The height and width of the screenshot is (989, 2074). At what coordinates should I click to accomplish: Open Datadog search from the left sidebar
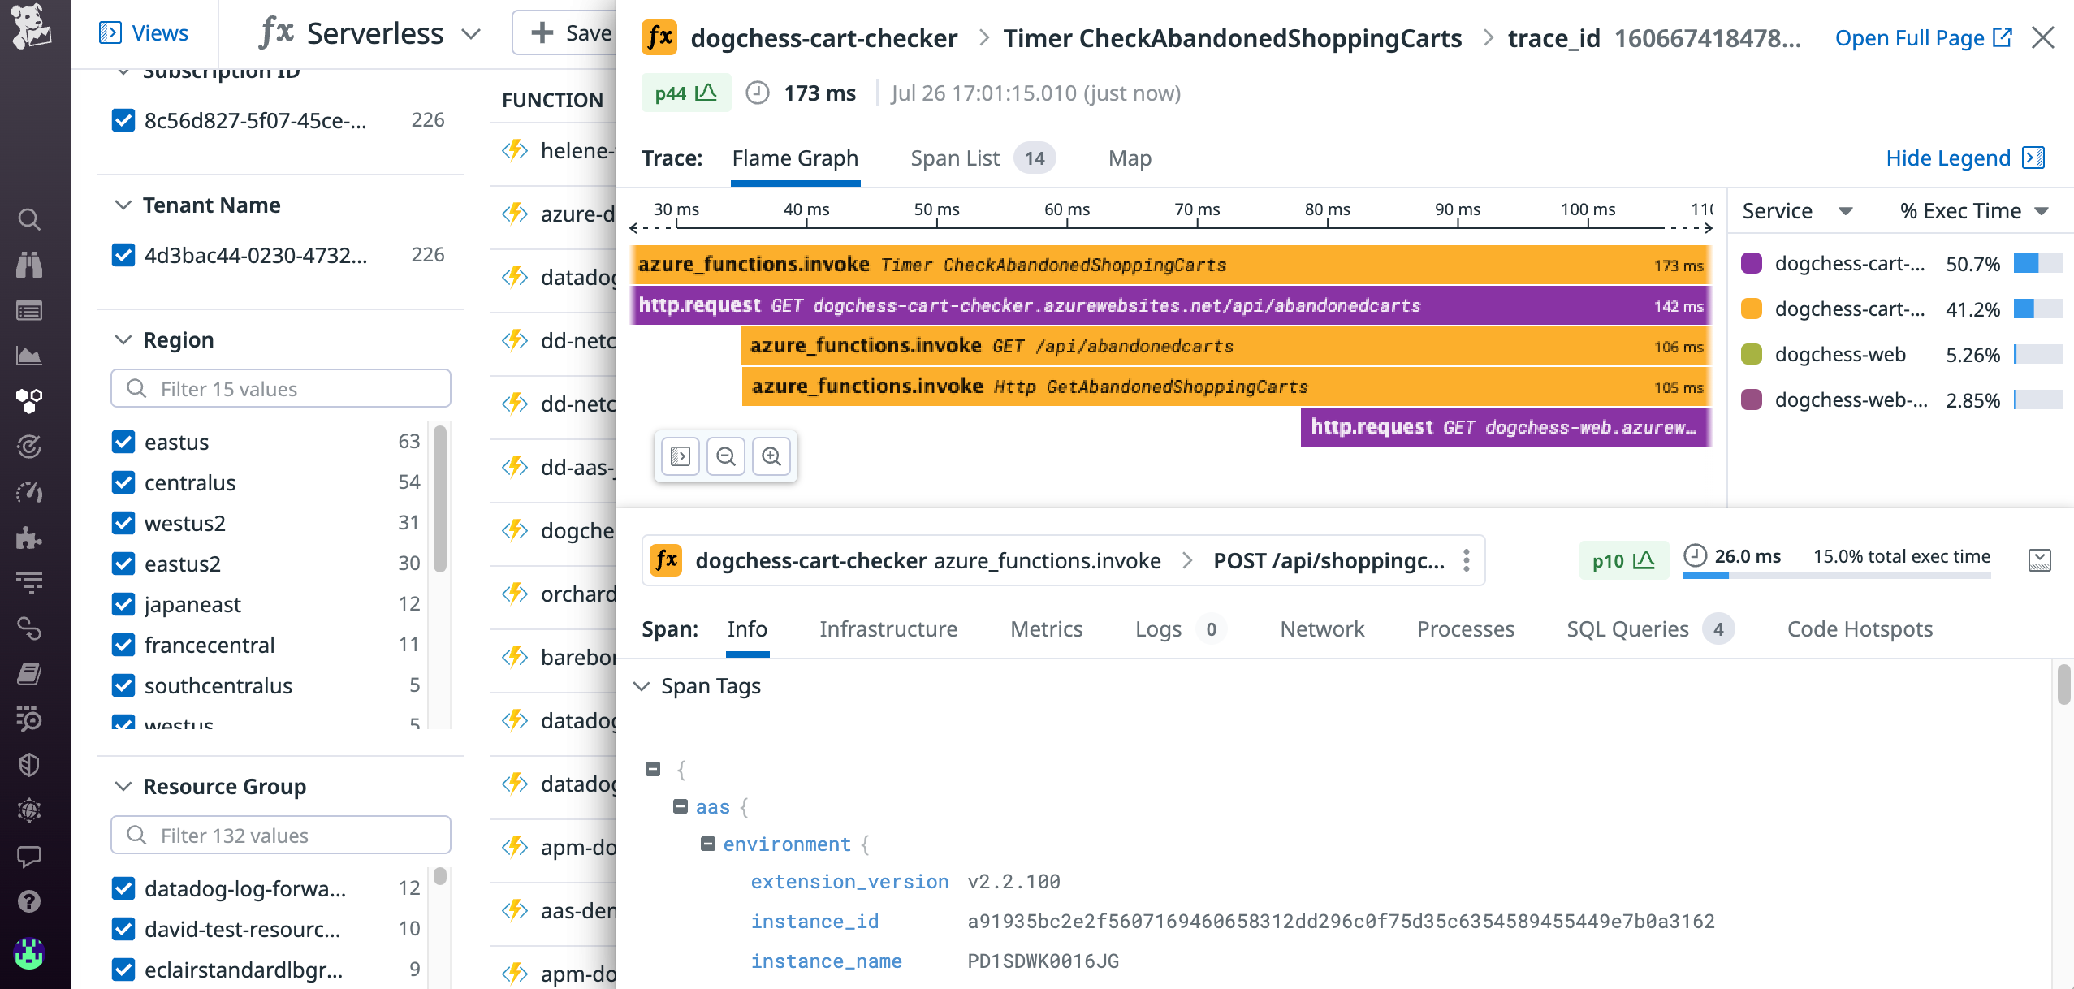29,219
